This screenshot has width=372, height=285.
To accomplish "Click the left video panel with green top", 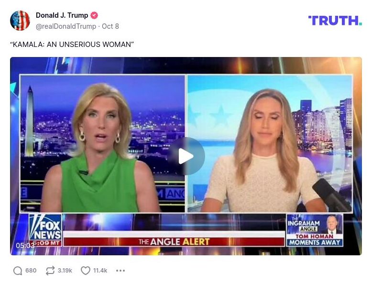I will pos(102,144).
